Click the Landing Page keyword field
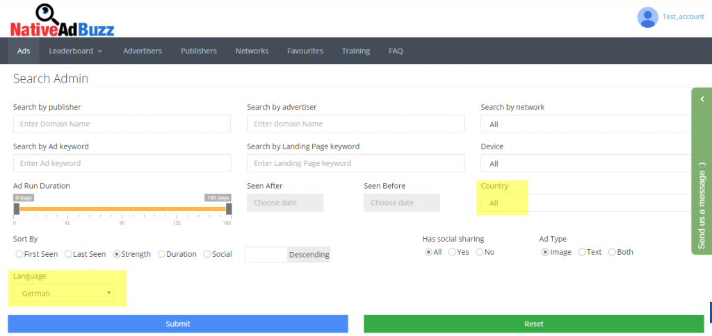 [x=356, y=163]
